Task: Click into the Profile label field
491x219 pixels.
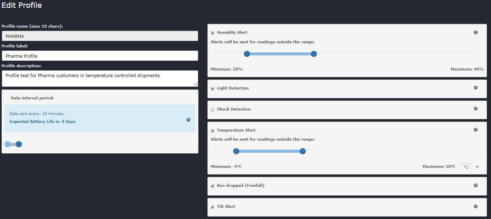Action: pos(100,56)
